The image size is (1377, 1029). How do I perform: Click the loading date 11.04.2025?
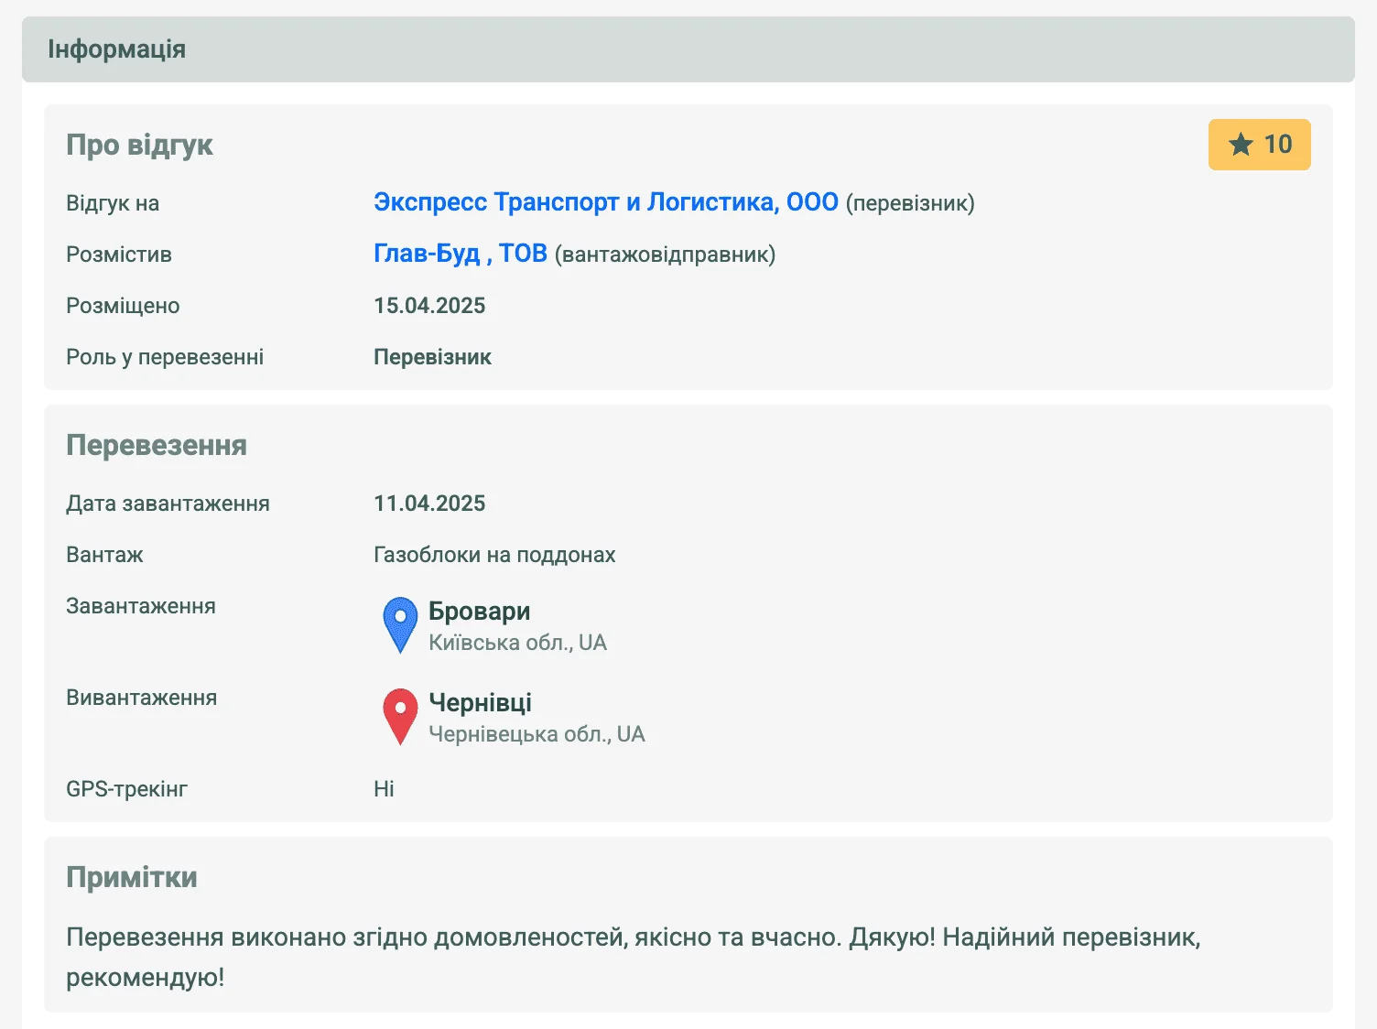click(x=429, y=504)
